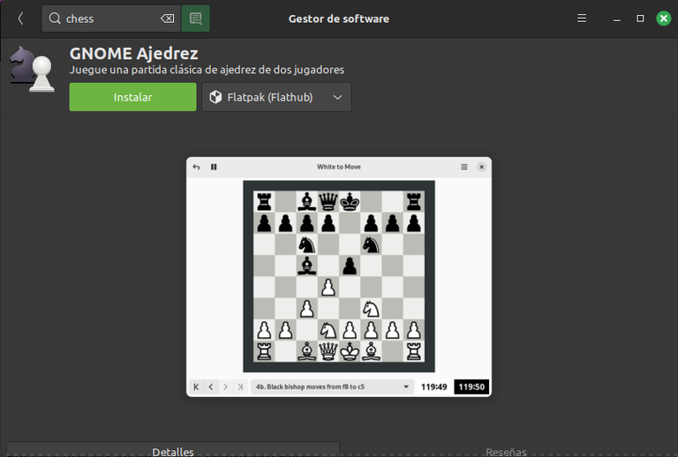Install GNOME Ajedrez
Viewport: 678px width, 457px height.
[132, 97]
